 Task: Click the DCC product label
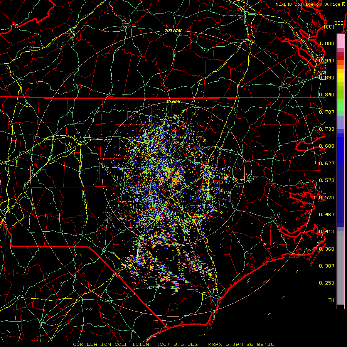(339, 23)
